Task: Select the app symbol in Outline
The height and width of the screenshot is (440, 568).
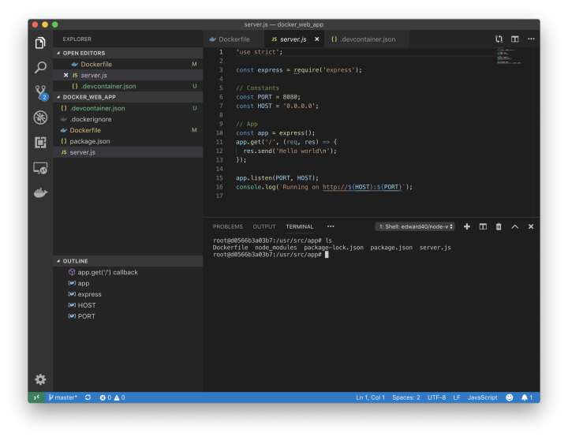Action: tap(128, 283)
